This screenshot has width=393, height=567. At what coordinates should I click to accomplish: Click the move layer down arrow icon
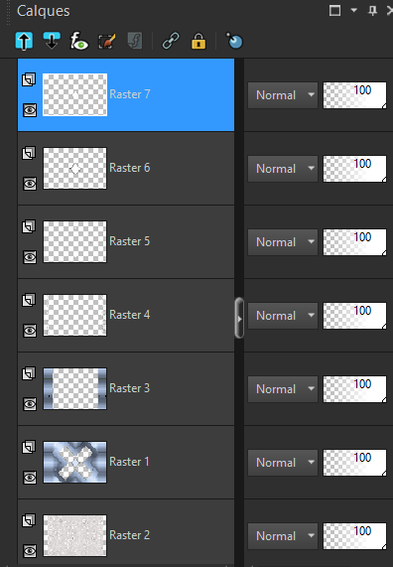coord(52,41)
